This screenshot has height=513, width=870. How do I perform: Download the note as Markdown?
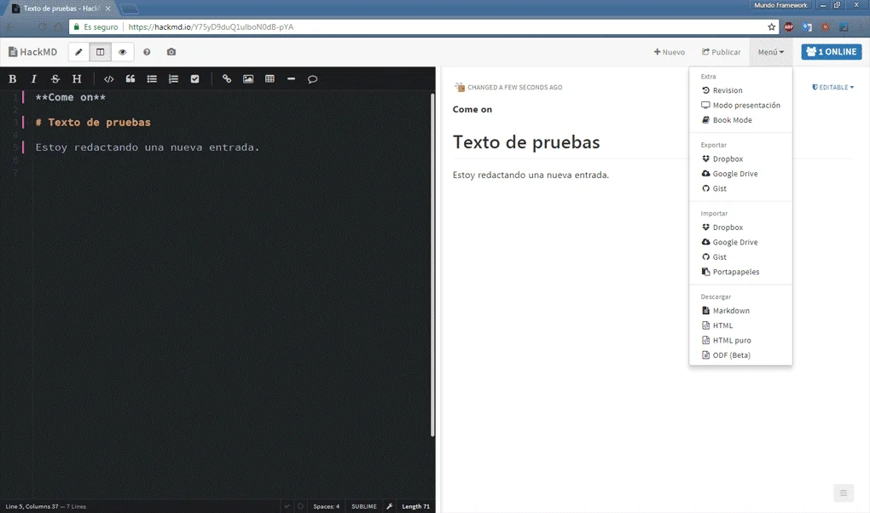[731, 310]
